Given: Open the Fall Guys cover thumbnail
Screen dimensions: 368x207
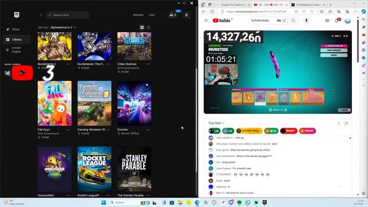Looking at the screenshot, I should (x=55, y=103).
